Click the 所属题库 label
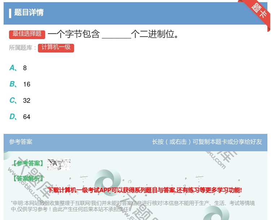 tap(23, 48)
